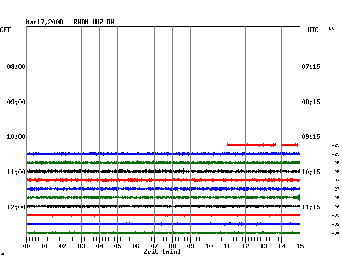Viewport: 342px width, 260px height.
Task: Click minute label 09 on the time axis
Action: point(190,246)
